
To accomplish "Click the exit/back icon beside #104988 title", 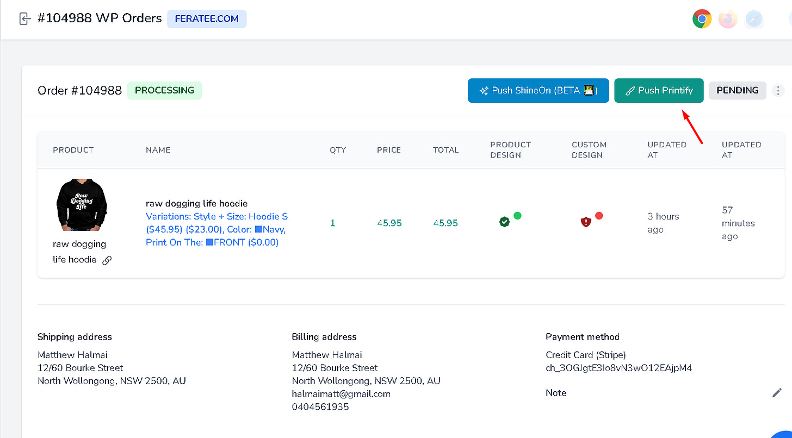I will point(24,19).
